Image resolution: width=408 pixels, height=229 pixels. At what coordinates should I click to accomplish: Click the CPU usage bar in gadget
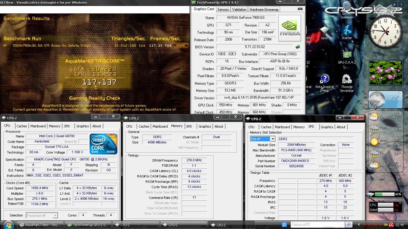coord(385,205)
